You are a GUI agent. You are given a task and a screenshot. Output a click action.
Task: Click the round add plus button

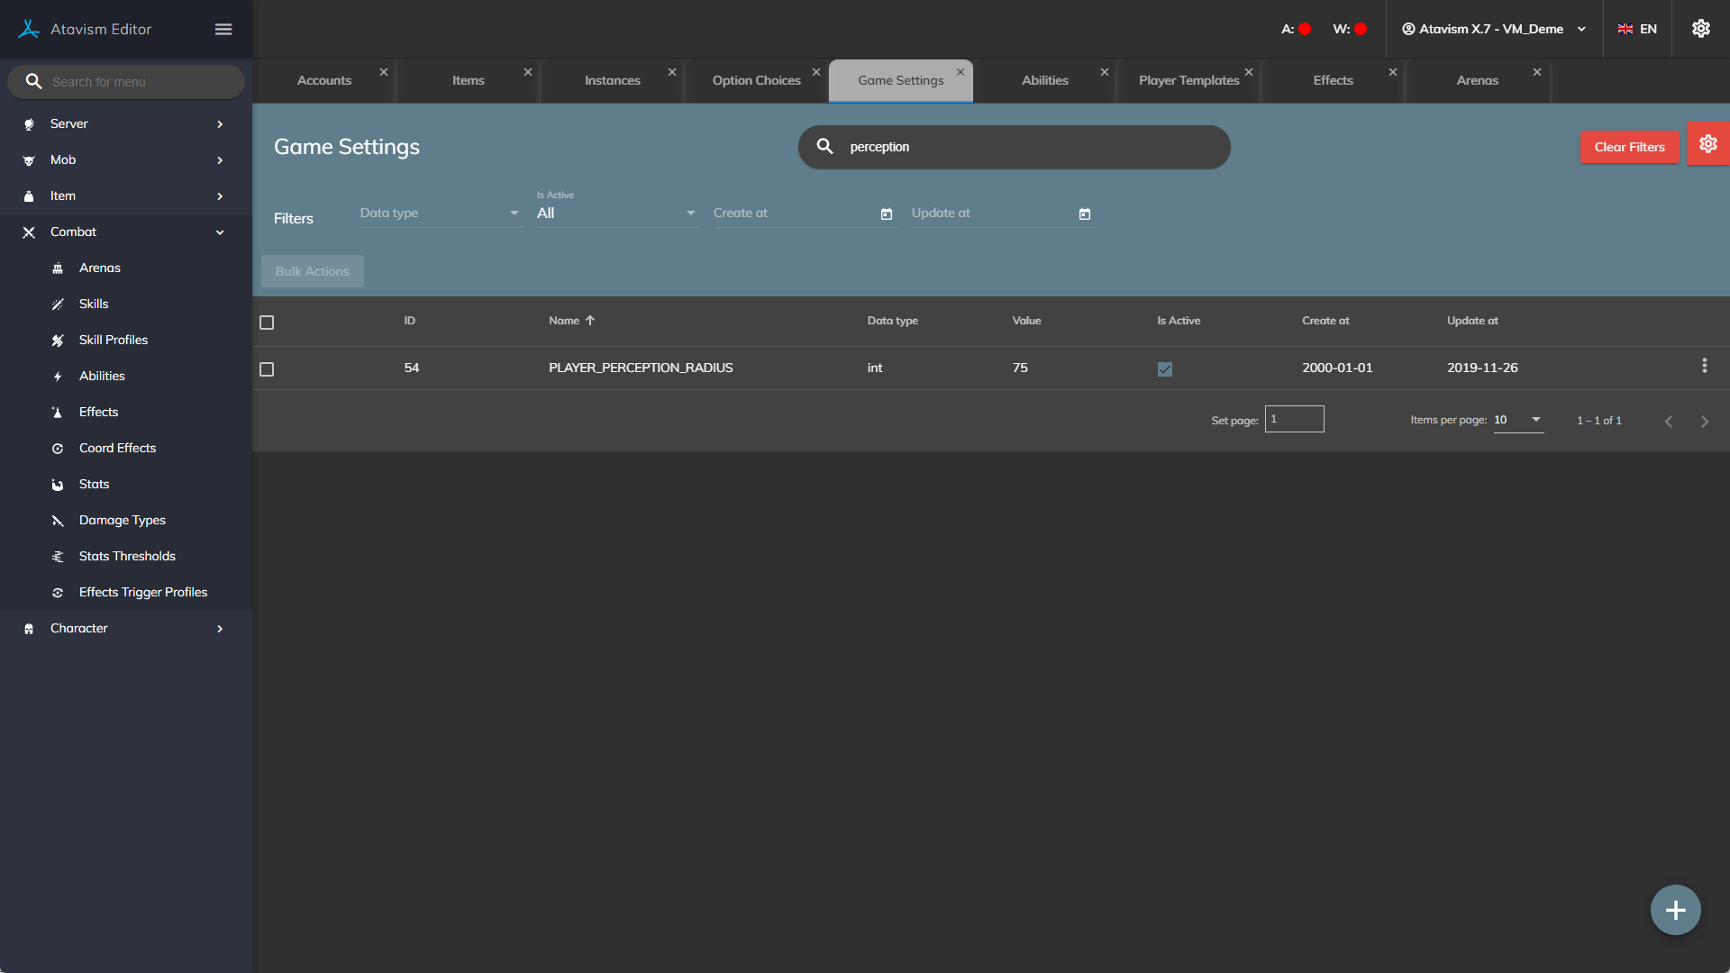[x=1675, y=910]
